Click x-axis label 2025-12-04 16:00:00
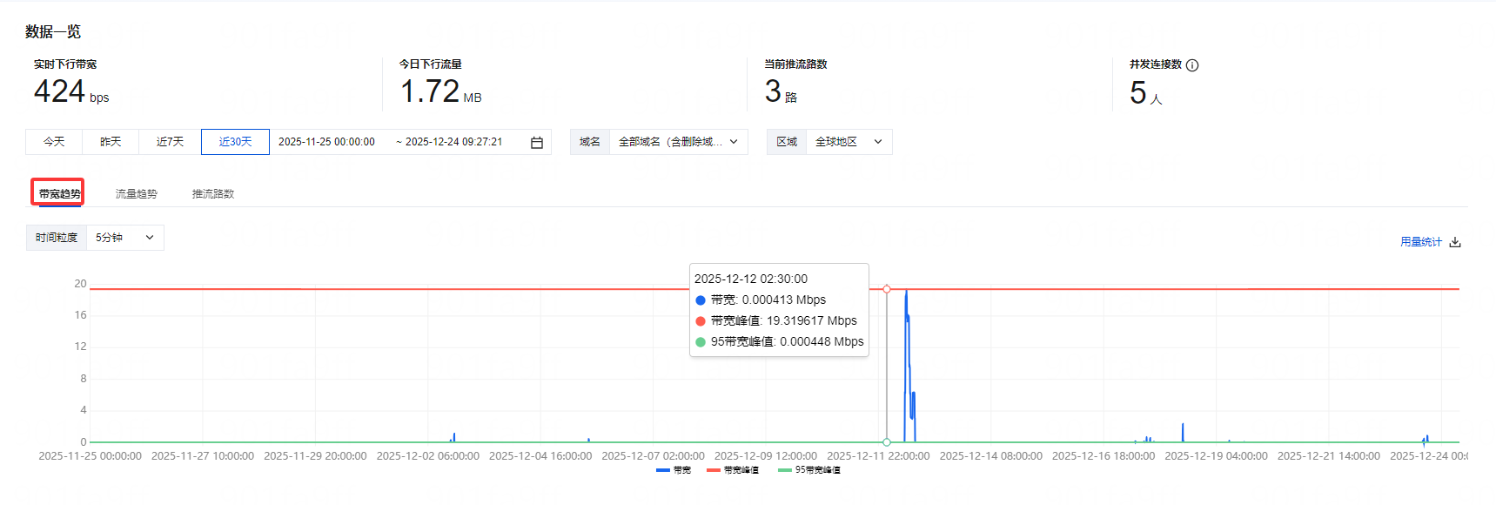 click(540, 456)
